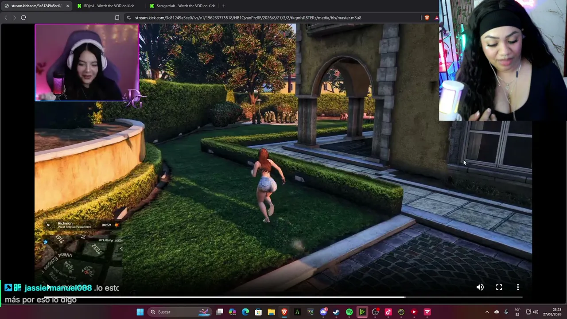The height and width of the screenshot is (319, 567).
Task: Open Microsoft Edge from the taskbar
Action: (x=245, y=312)
